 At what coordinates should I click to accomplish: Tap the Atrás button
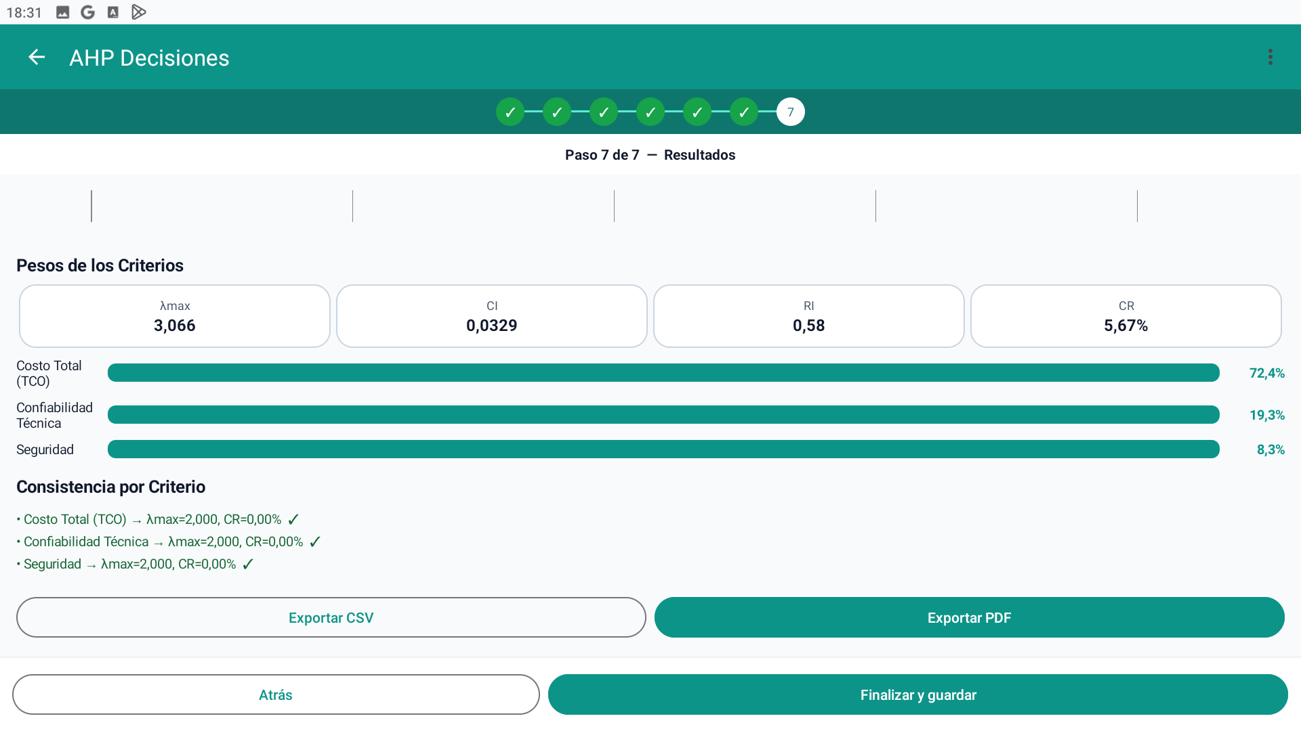pos(276,694)
